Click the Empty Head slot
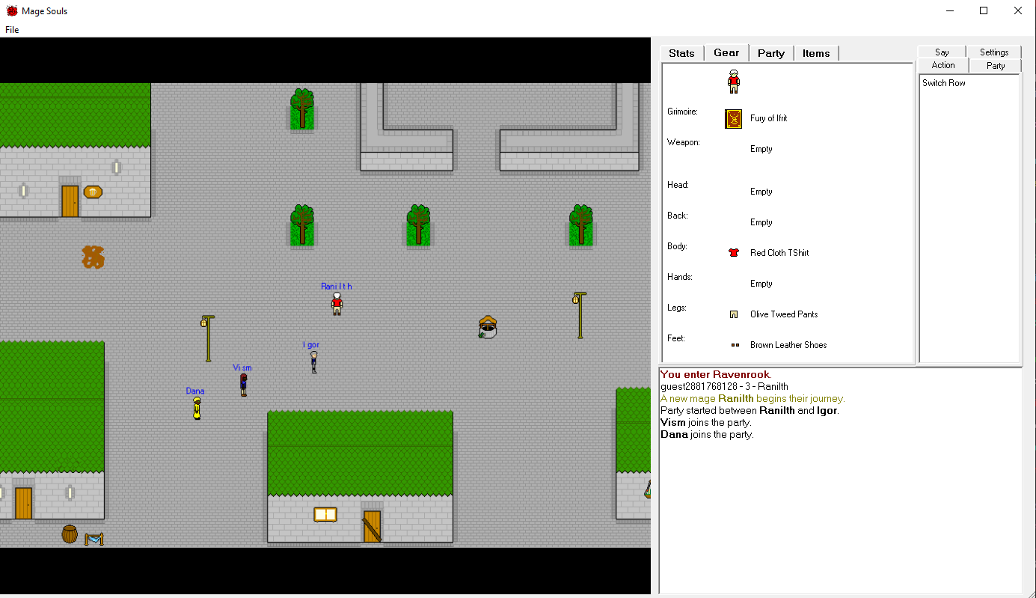This screenshot has height=598, width=1036. pos(761,192)
